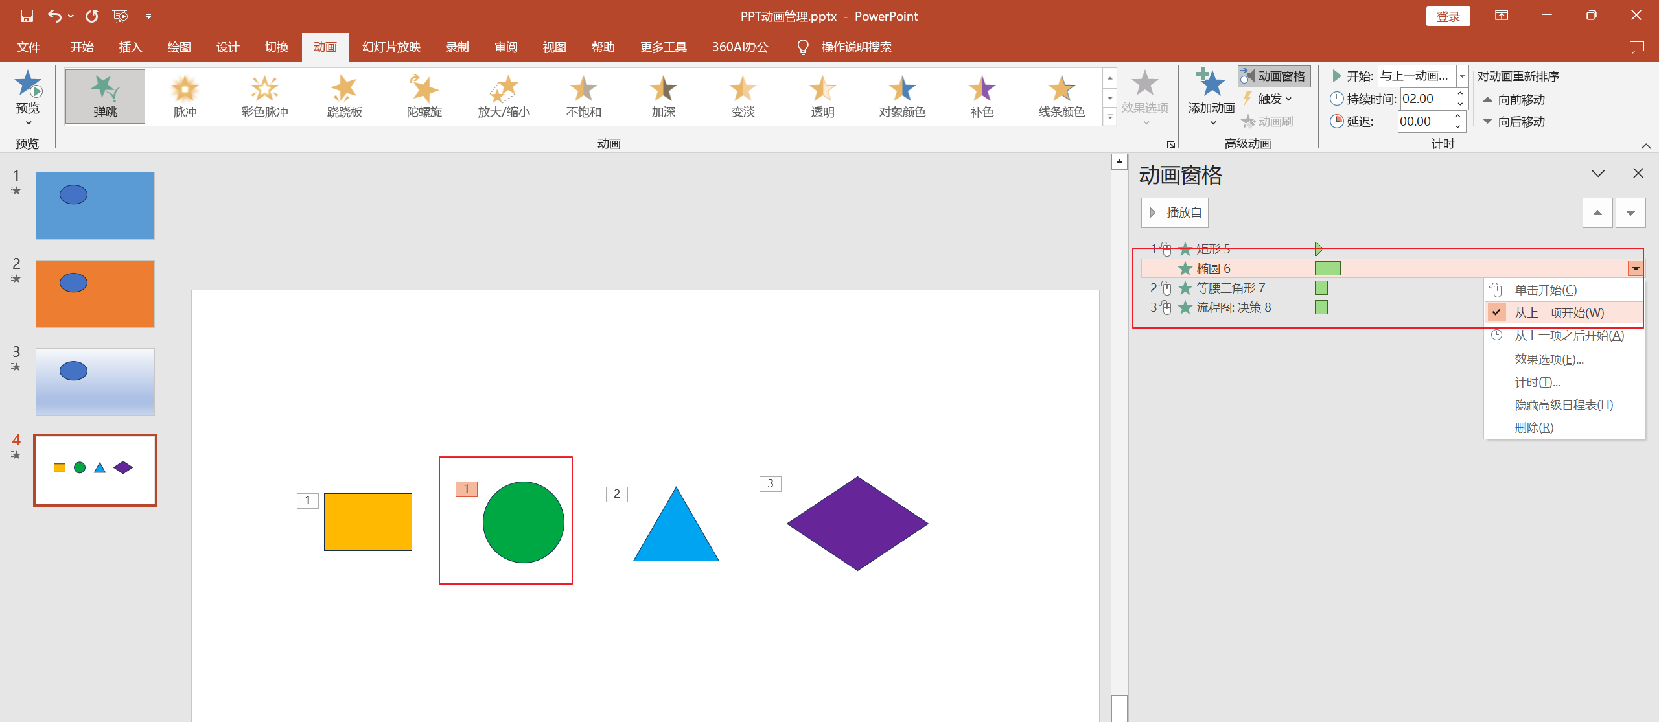
Task: Open slide 2 thumbnail with orange background
Action: 95,294
